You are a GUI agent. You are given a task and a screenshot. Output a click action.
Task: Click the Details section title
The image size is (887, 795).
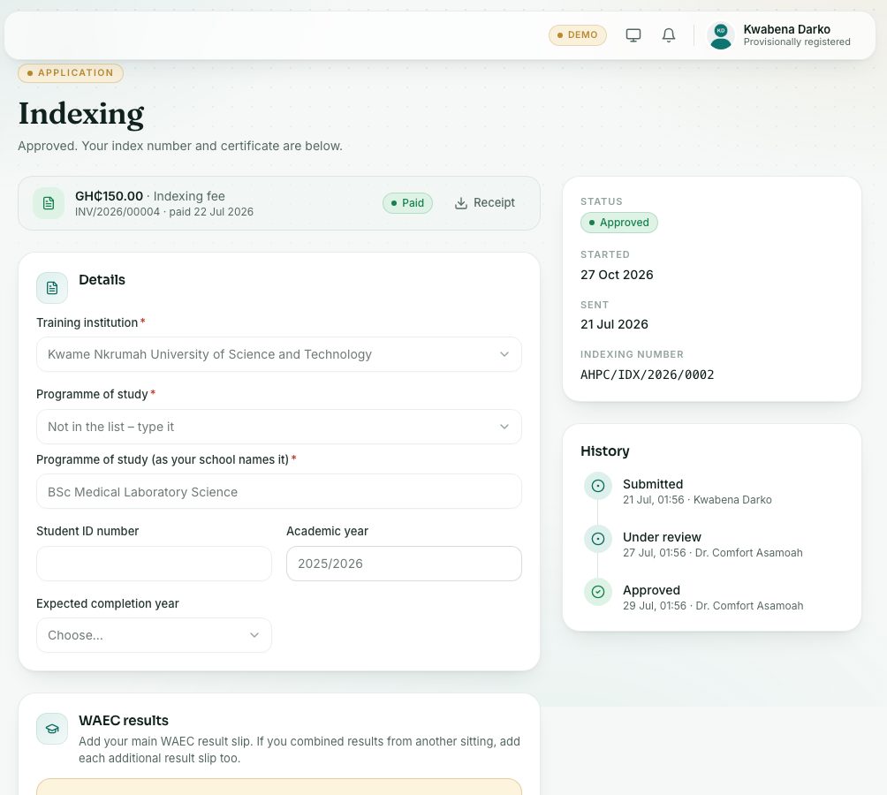click(102, 280)
